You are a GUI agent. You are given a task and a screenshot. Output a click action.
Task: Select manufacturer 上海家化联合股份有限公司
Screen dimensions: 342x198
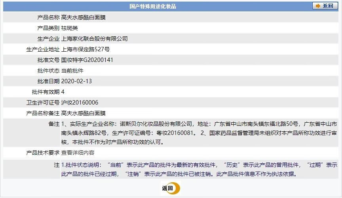click(x=94, y=39)
